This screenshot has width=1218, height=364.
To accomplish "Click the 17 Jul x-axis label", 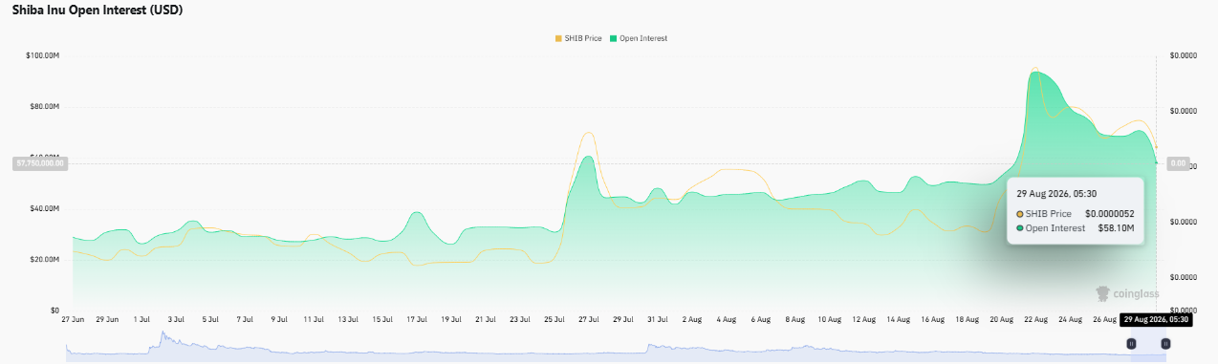I will pos(417,319).
